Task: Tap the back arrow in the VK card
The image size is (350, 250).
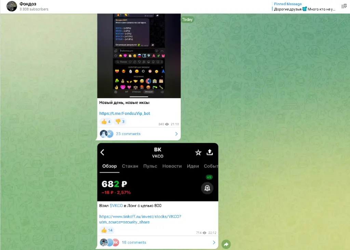Action: pyautogui.click(x=103, y=152)
